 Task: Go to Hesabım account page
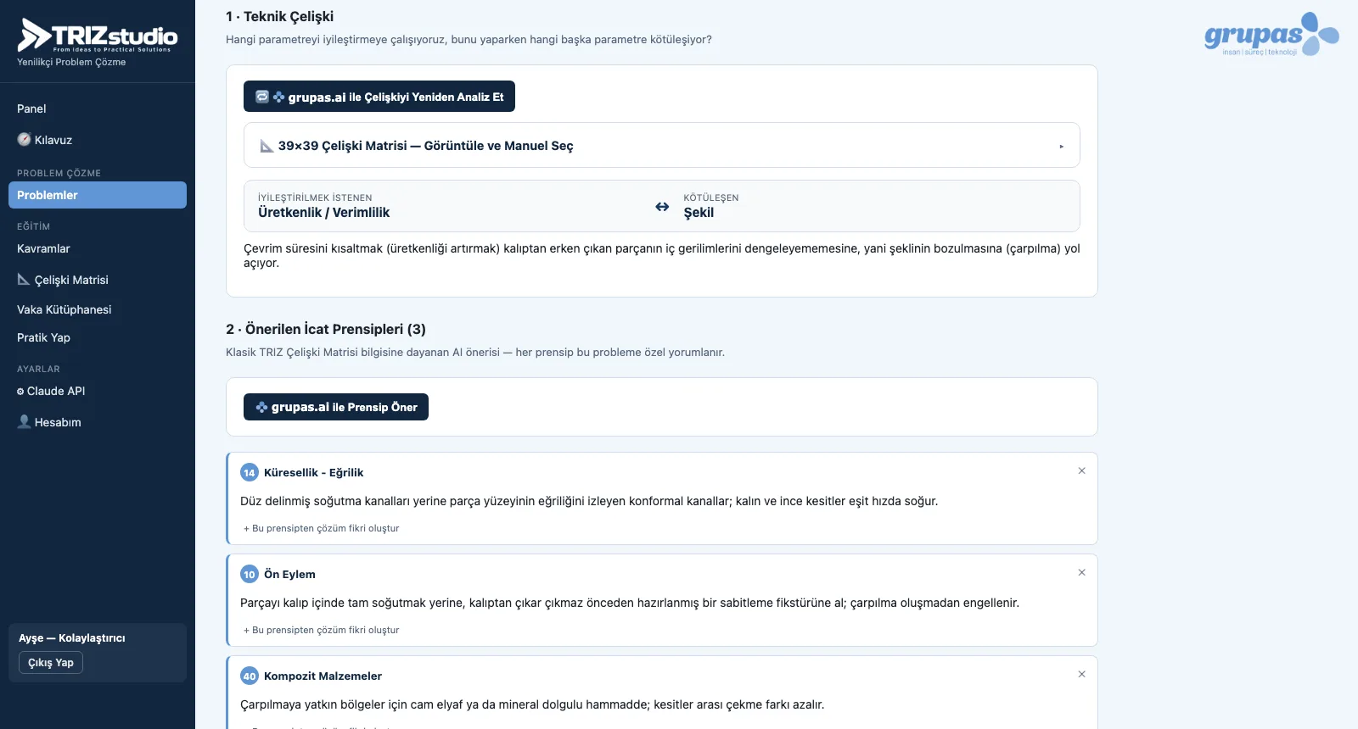point(58,422)
